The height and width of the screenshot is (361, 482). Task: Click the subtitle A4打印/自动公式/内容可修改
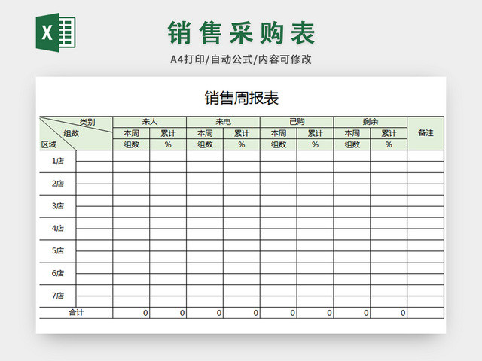click(241, 59)
